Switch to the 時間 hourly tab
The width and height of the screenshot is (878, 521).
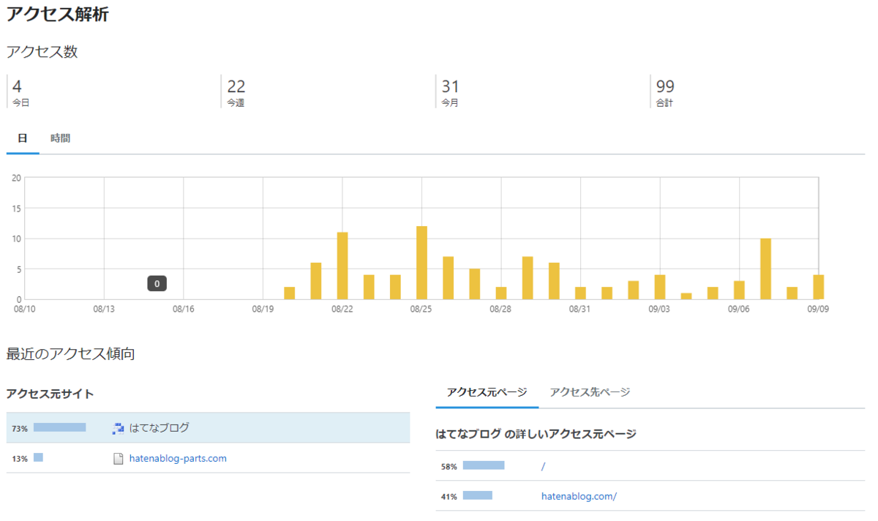point(61,138)
